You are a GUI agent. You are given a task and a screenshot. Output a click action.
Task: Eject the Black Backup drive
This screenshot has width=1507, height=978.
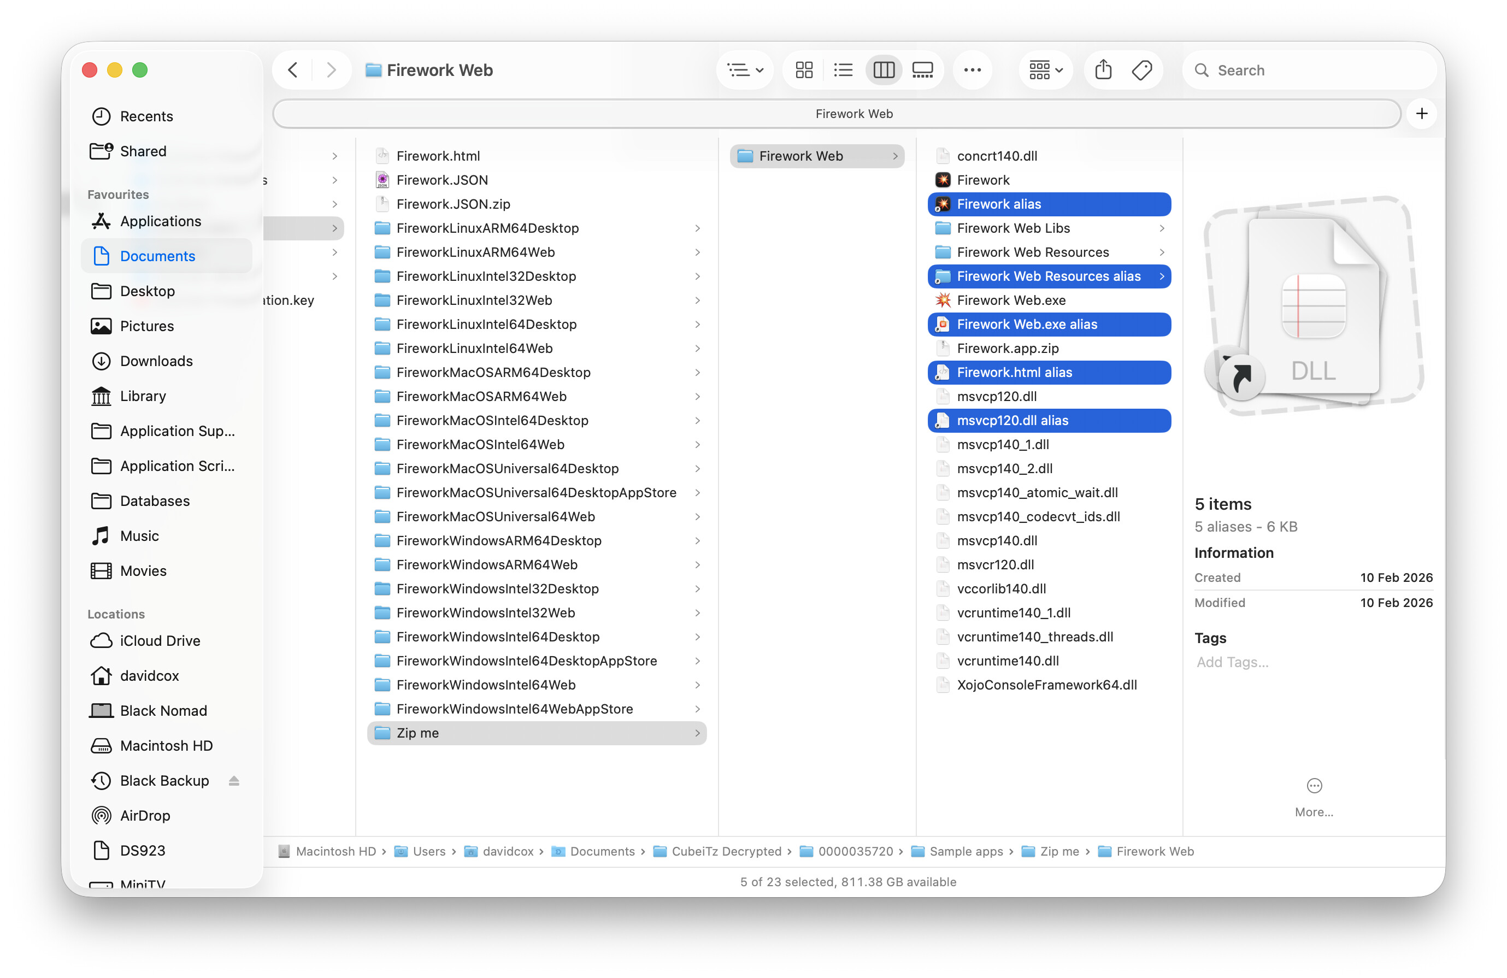pyautogui.click(x=234, y=781)
